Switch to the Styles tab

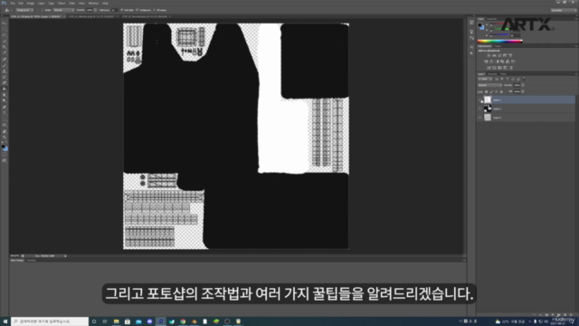pyautogui.click(x=498, y=46)
